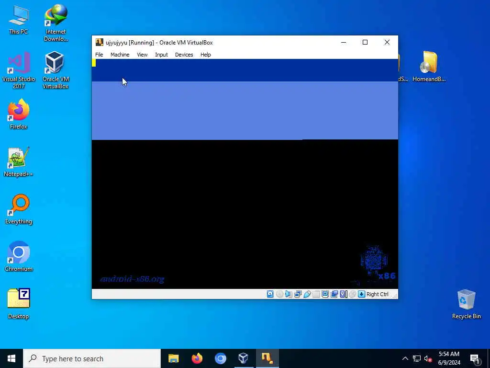The height and width of the screenshot is (368, 490).
Task: Select the HomeandB... folder icon
Action: (429, 67)
